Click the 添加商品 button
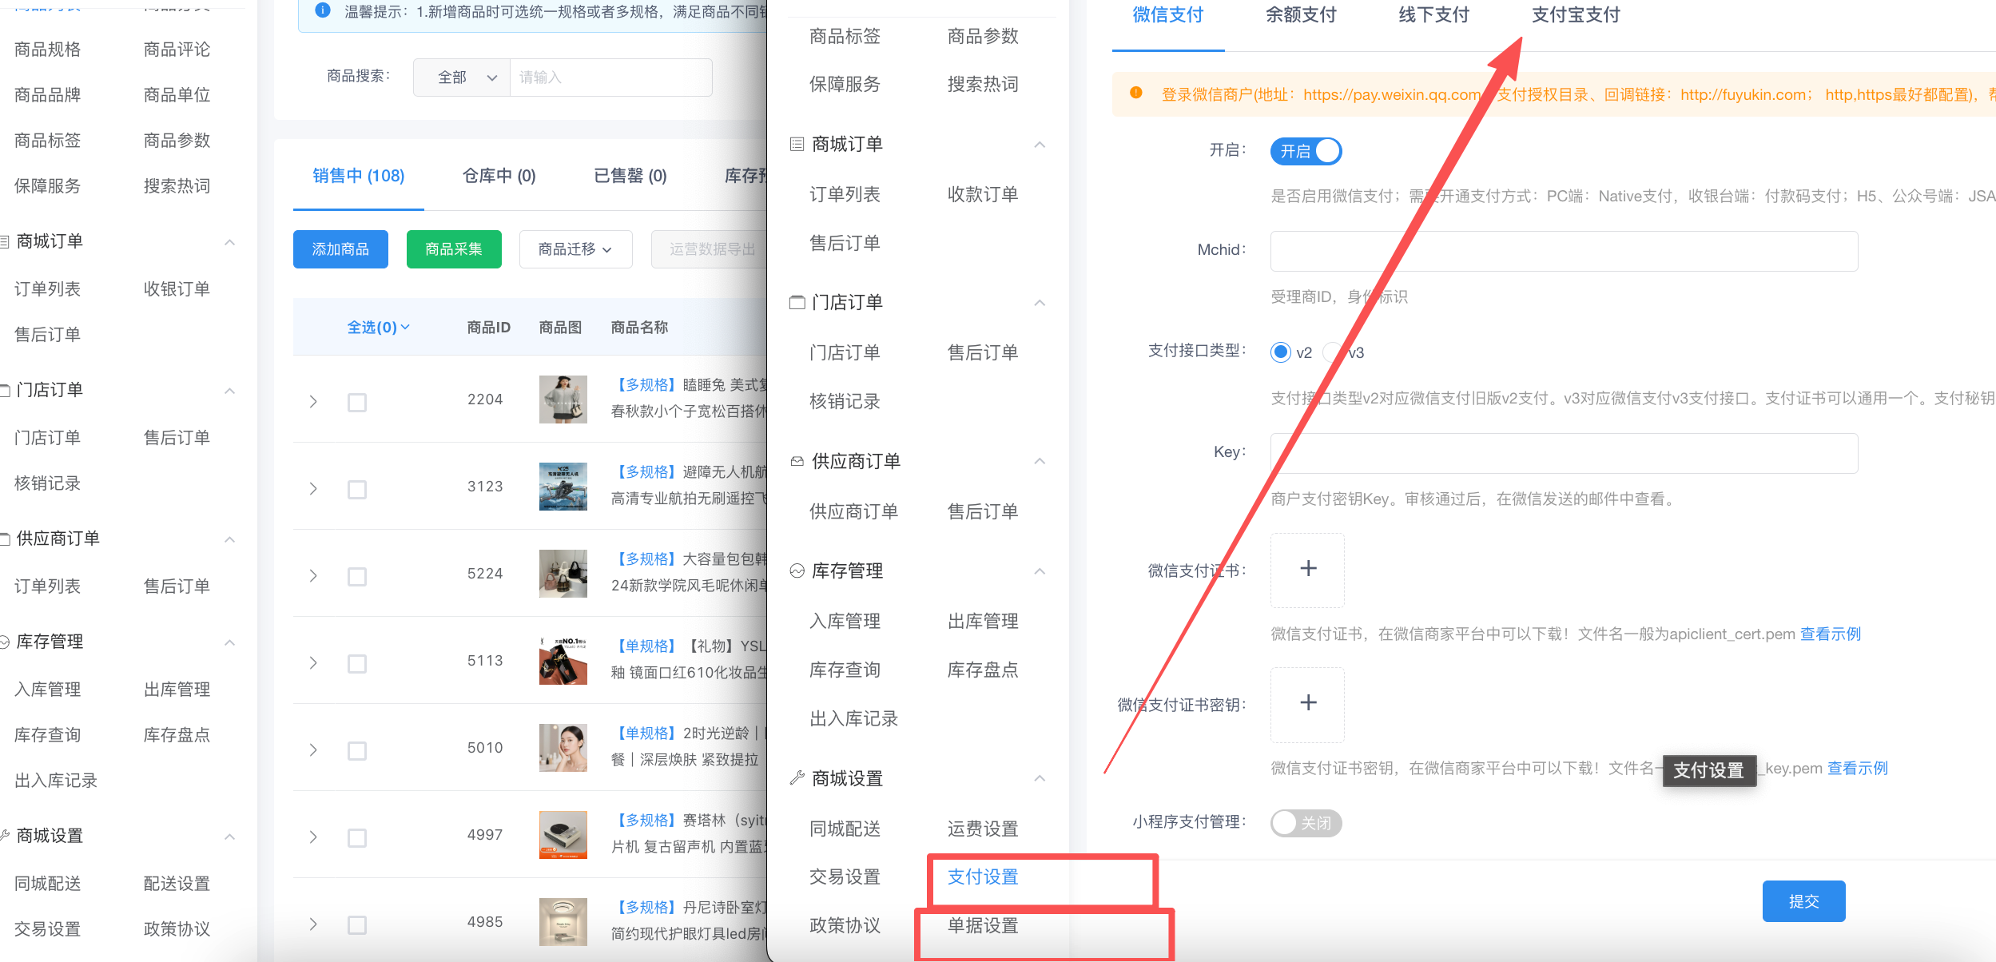 tap(340, 249)
